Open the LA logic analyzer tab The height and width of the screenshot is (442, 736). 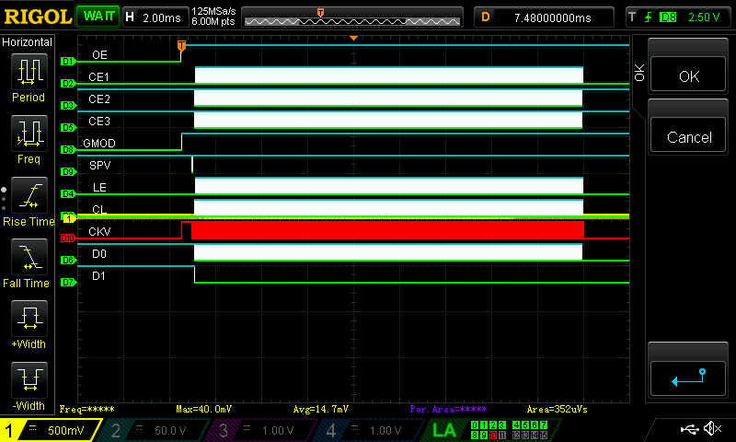coord(444,429)
